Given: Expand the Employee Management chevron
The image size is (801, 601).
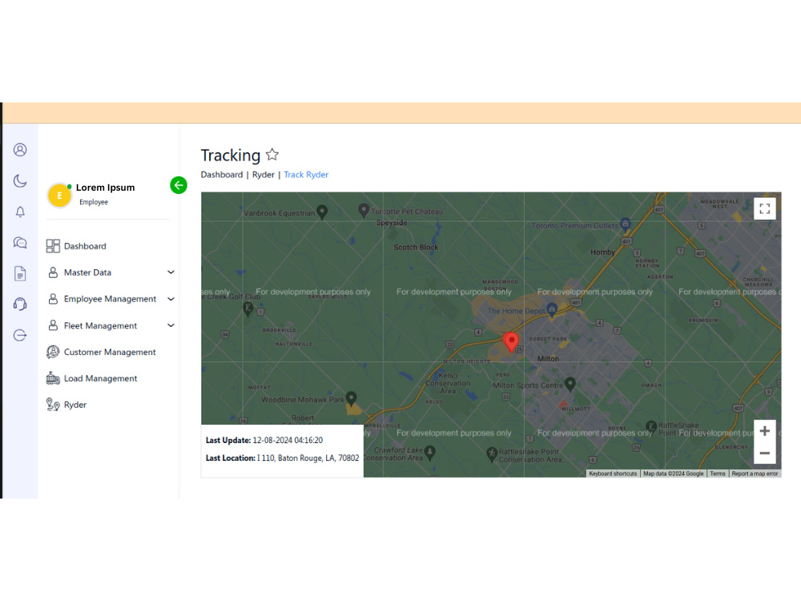Looking at the screenshot, I should 171,299.
